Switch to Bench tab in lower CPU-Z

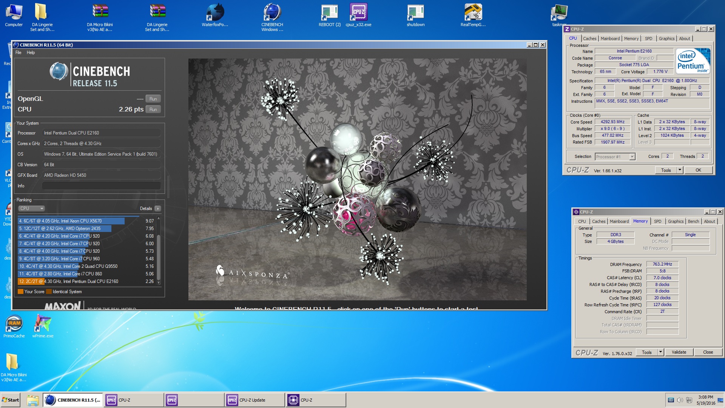[693, 221]
